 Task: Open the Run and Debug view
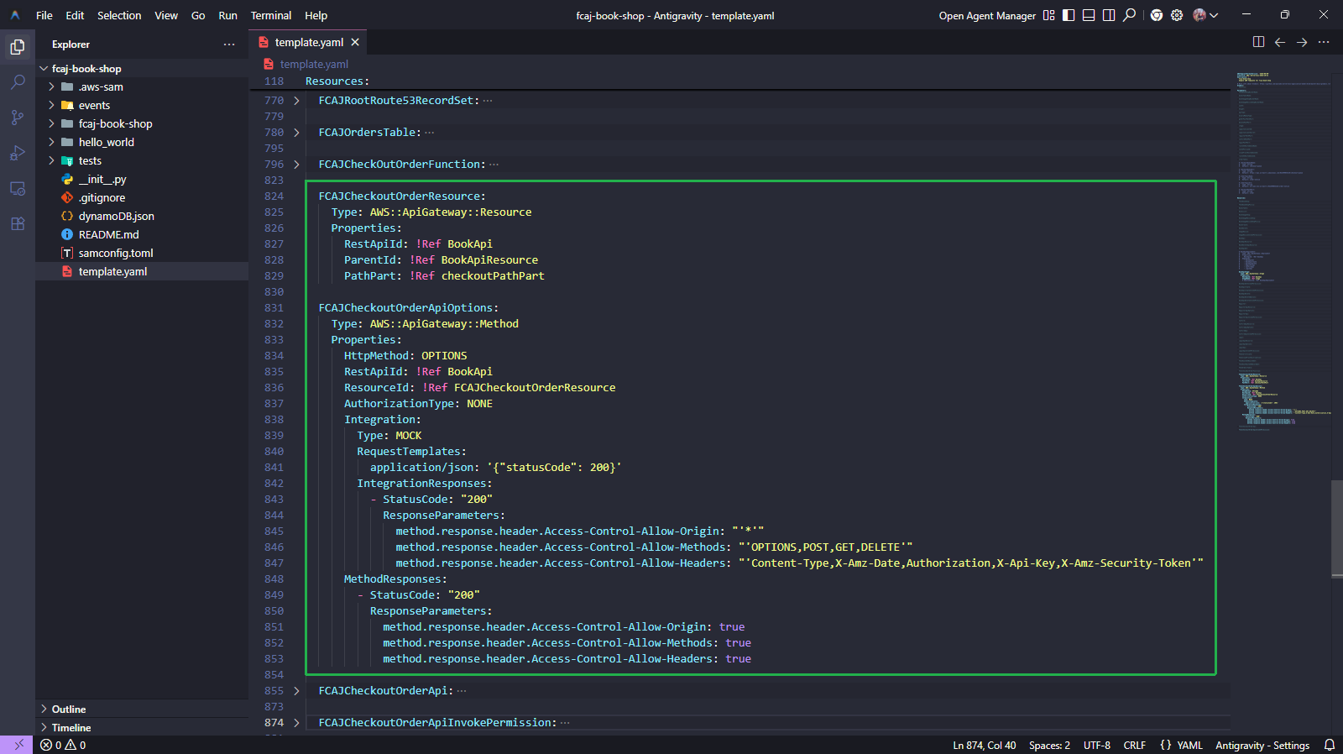tap(18, 153)
